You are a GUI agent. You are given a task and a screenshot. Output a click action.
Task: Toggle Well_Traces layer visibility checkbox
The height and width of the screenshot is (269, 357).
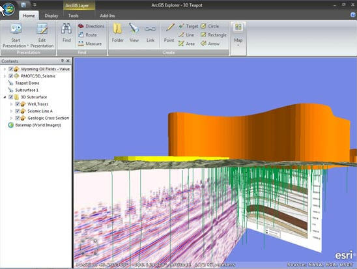18,104
